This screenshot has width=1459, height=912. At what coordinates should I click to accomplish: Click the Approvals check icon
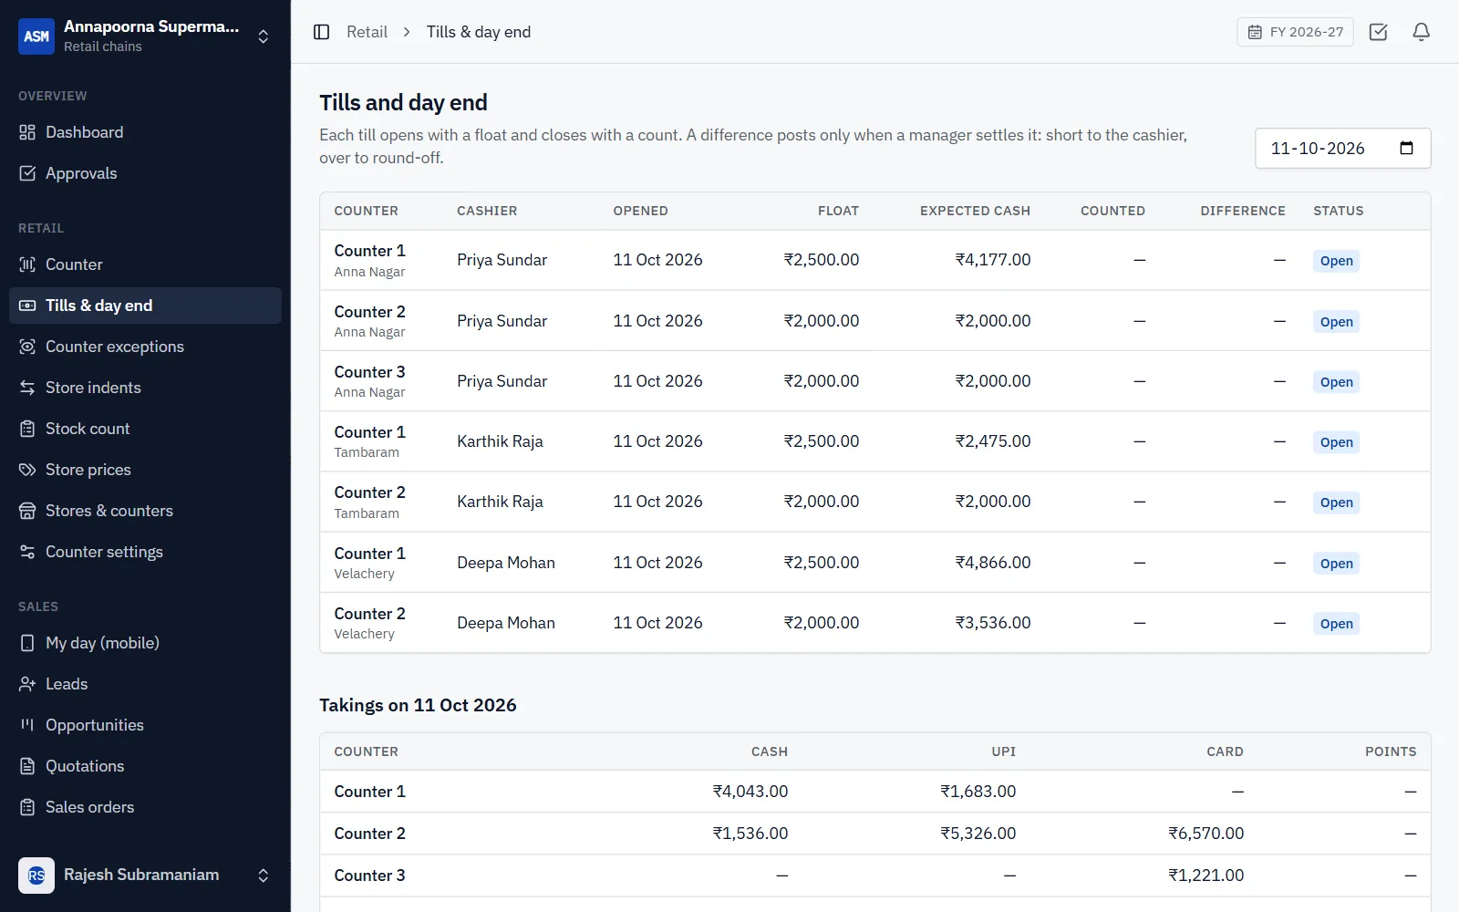(x=27, y=173)
